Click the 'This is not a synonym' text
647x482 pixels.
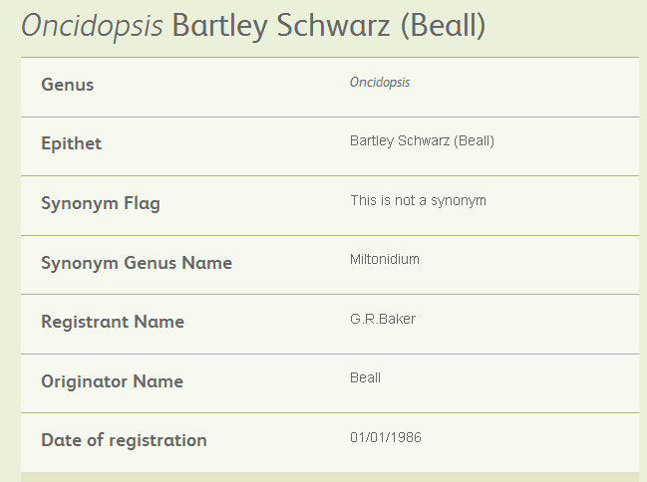(x=418, y=201)
